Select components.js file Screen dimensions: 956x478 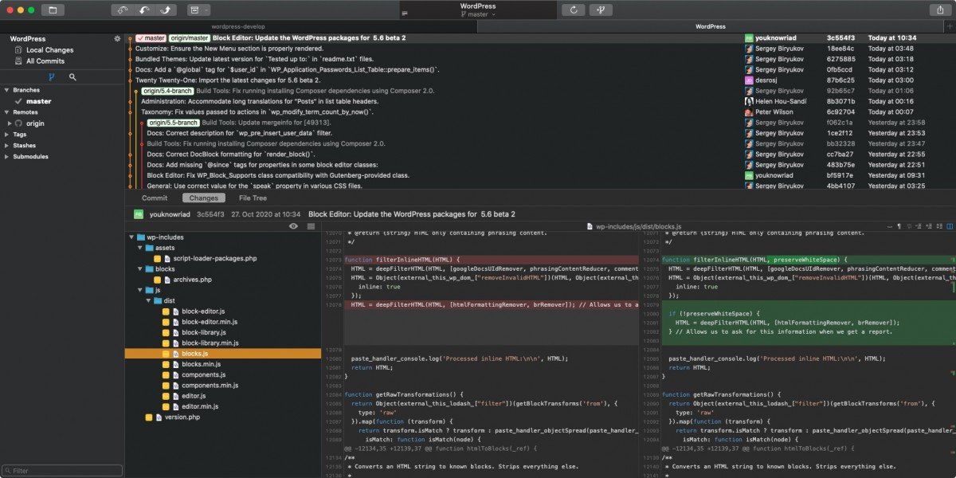[204, 374]
